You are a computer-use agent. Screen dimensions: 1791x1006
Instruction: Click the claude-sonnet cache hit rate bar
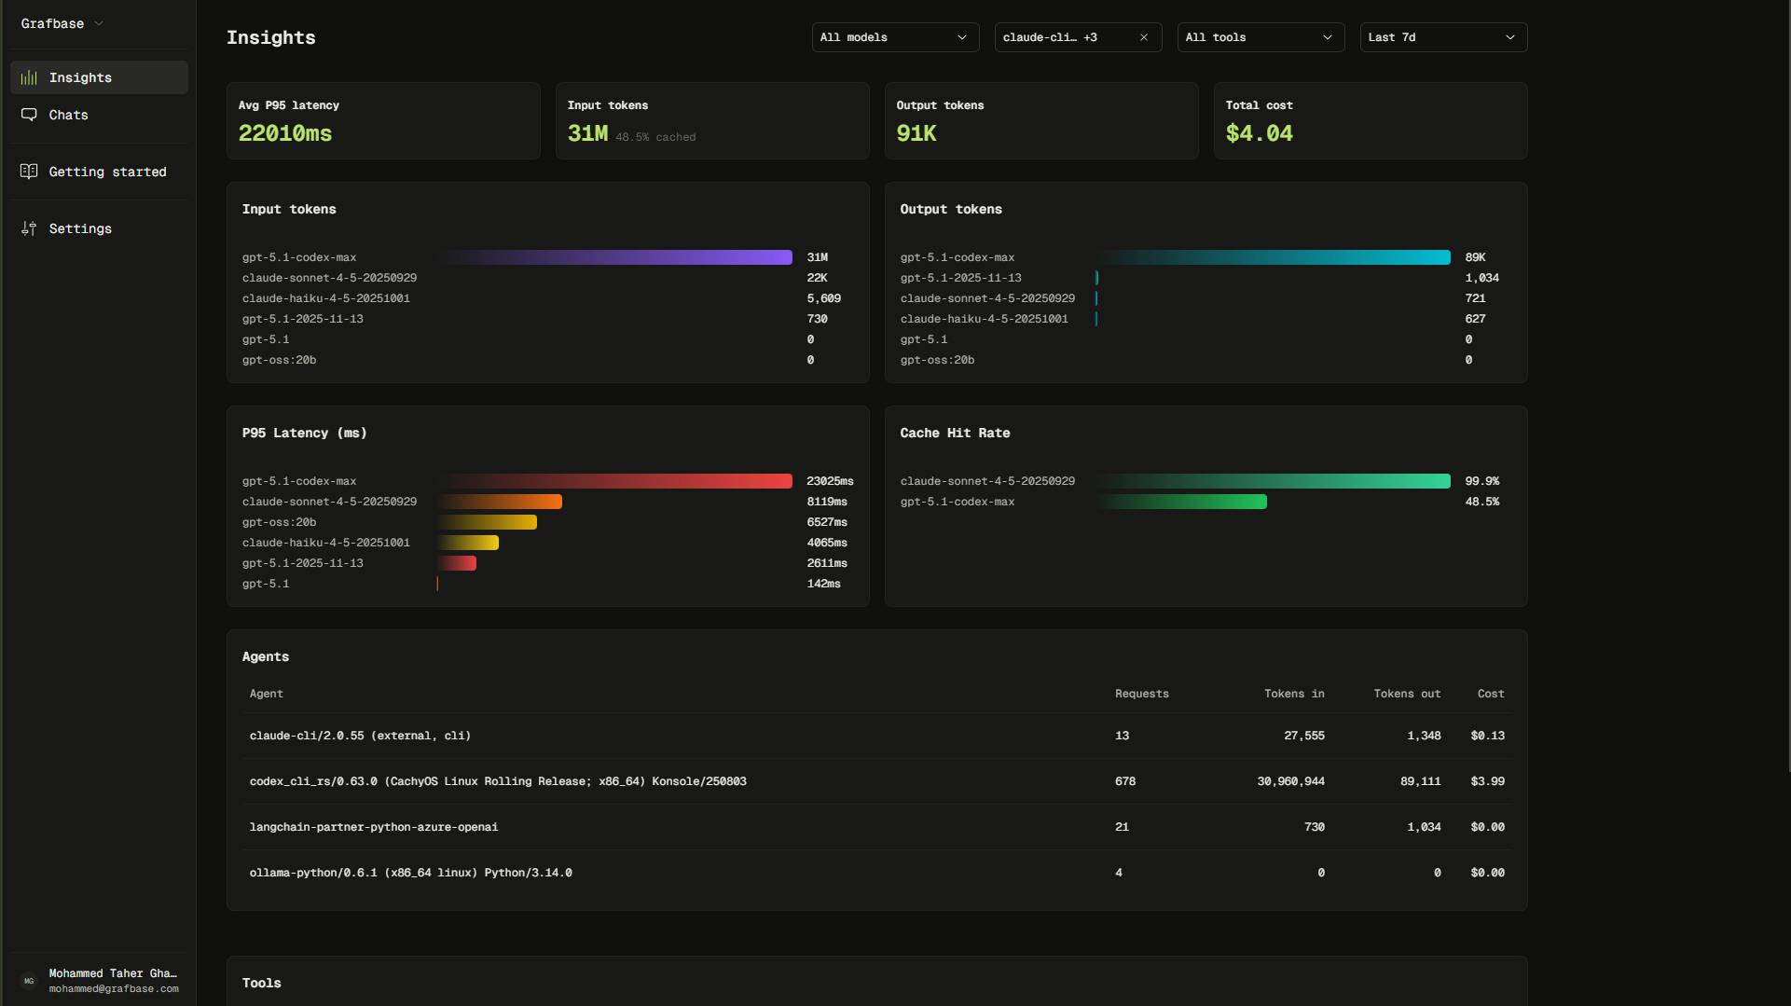coord(1273,481)
